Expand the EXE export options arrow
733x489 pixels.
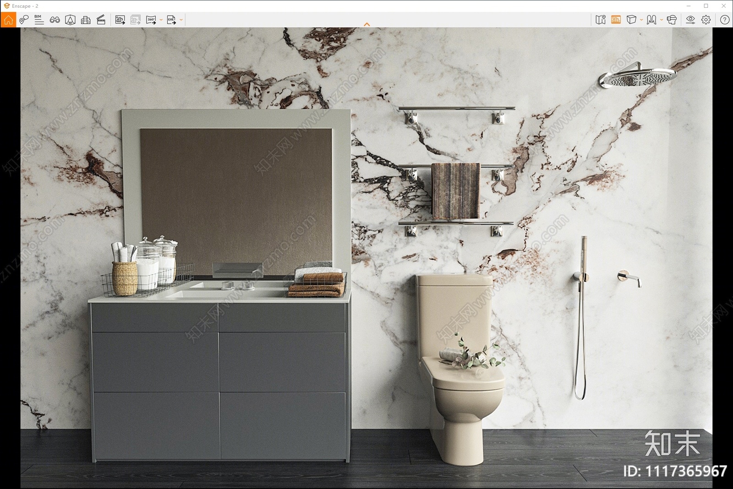[x=181, y=20]
